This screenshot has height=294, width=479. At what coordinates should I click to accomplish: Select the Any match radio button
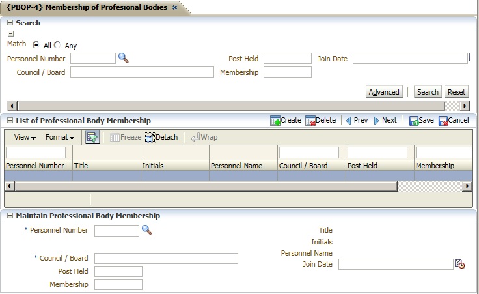pos(57,45)
